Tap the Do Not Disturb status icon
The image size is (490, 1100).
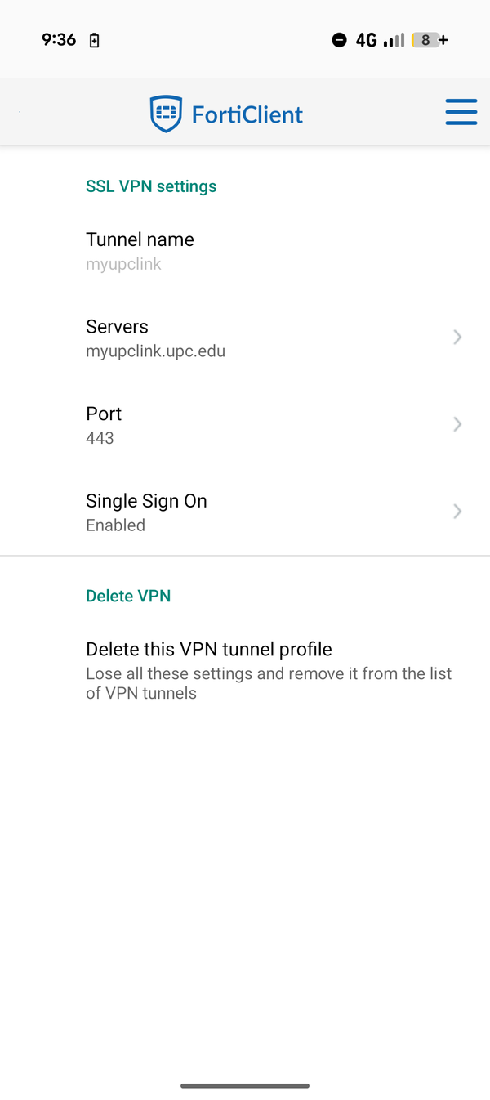(339, 40)
